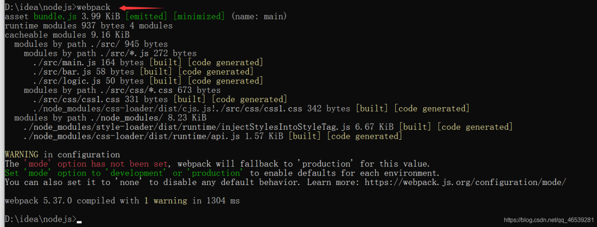
Task: Click the webpack 5.37.0 compiled line
Action: 122,200
